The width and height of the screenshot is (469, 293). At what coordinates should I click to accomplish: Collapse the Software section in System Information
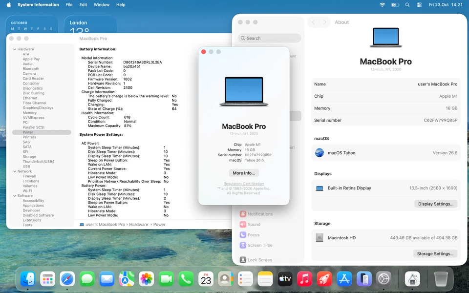[x=15, y=196]
